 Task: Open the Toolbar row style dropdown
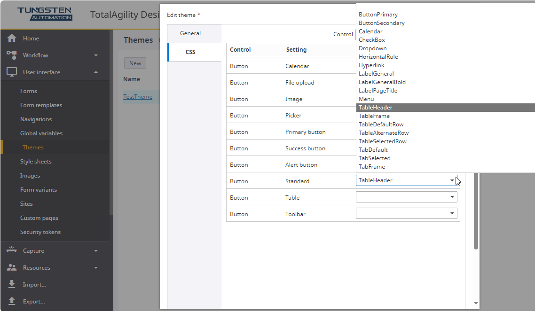tap(406, 213)
